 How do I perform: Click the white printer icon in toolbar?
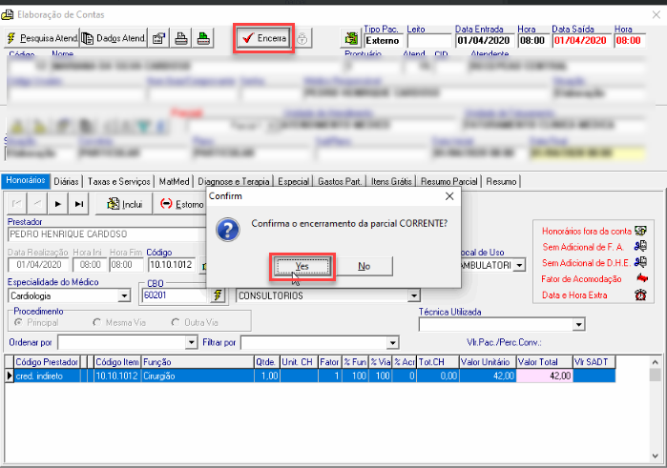coord(181,38)
